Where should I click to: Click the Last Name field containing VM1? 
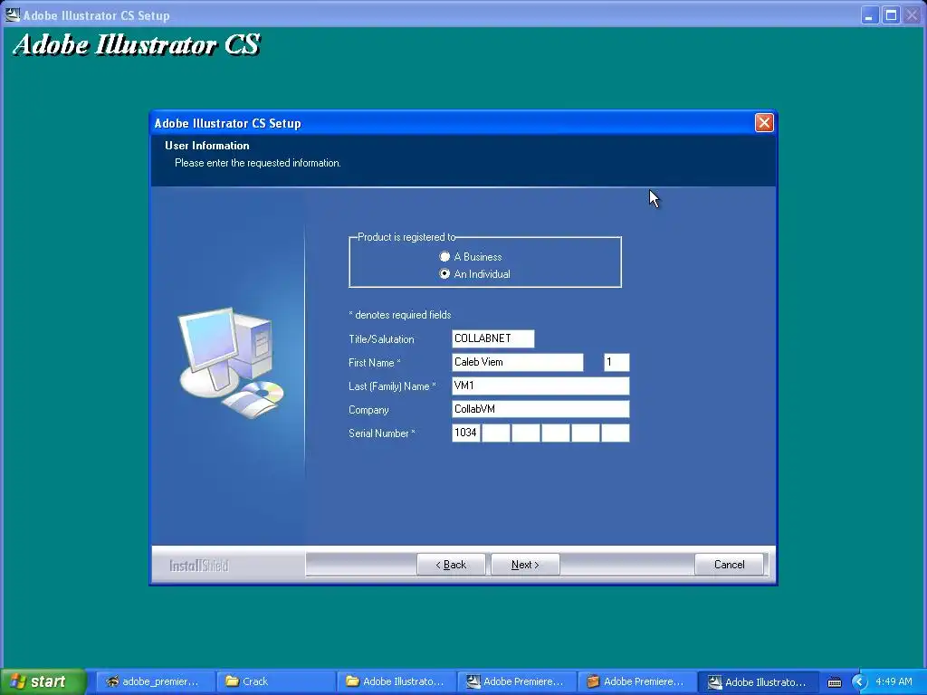coord(541,386)
